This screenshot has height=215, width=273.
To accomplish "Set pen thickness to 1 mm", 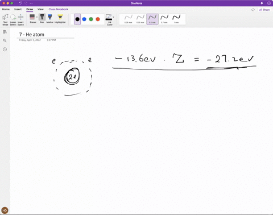I will point(176,19).
